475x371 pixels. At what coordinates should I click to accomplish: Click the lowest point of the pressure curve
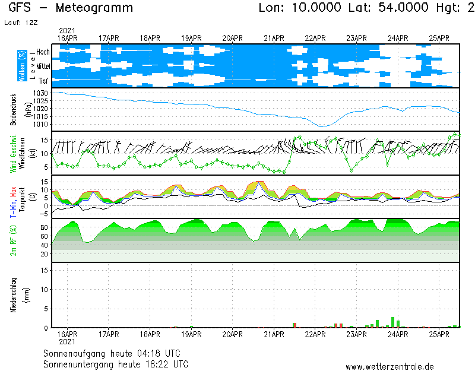tap(321, 126)
